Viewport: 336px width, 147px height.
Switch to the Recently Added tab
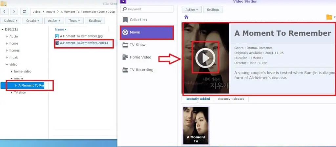(198, 99)
